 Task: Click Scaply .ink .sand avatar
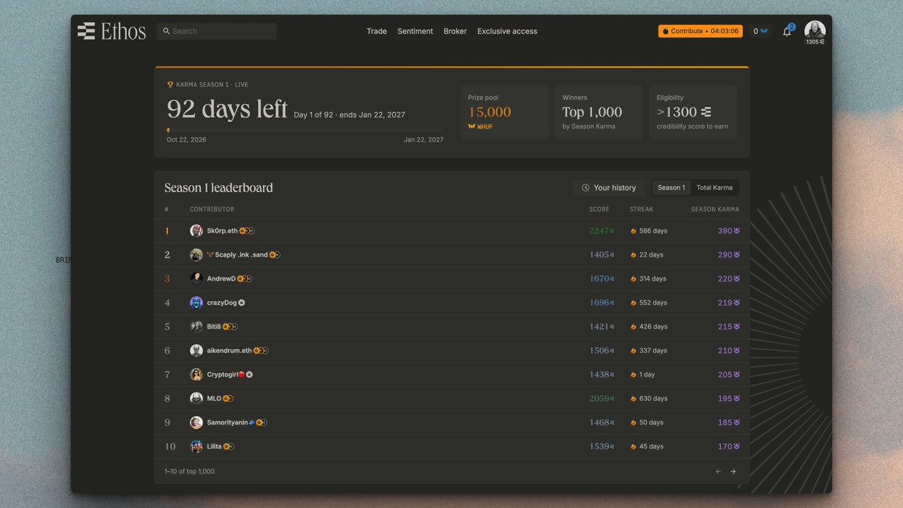[196, 255]
